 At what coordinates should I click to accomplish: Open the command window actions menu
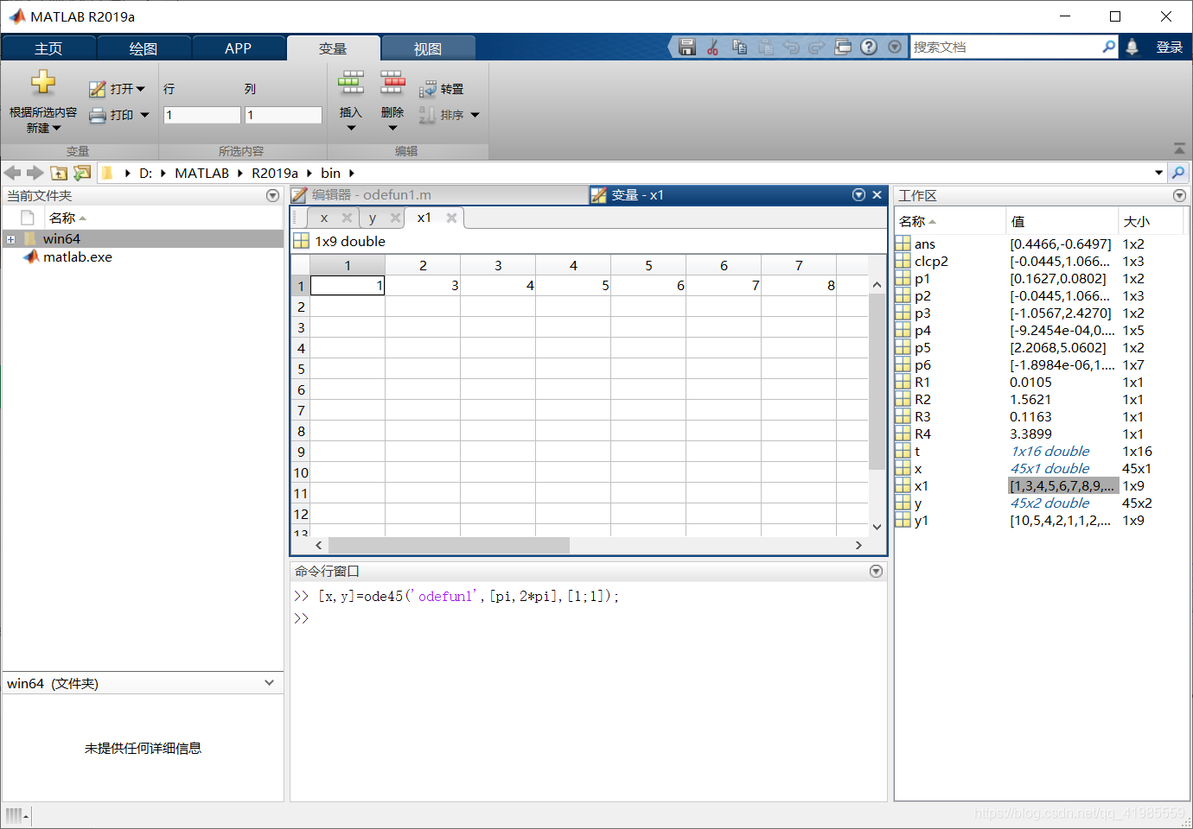[876, 571]
